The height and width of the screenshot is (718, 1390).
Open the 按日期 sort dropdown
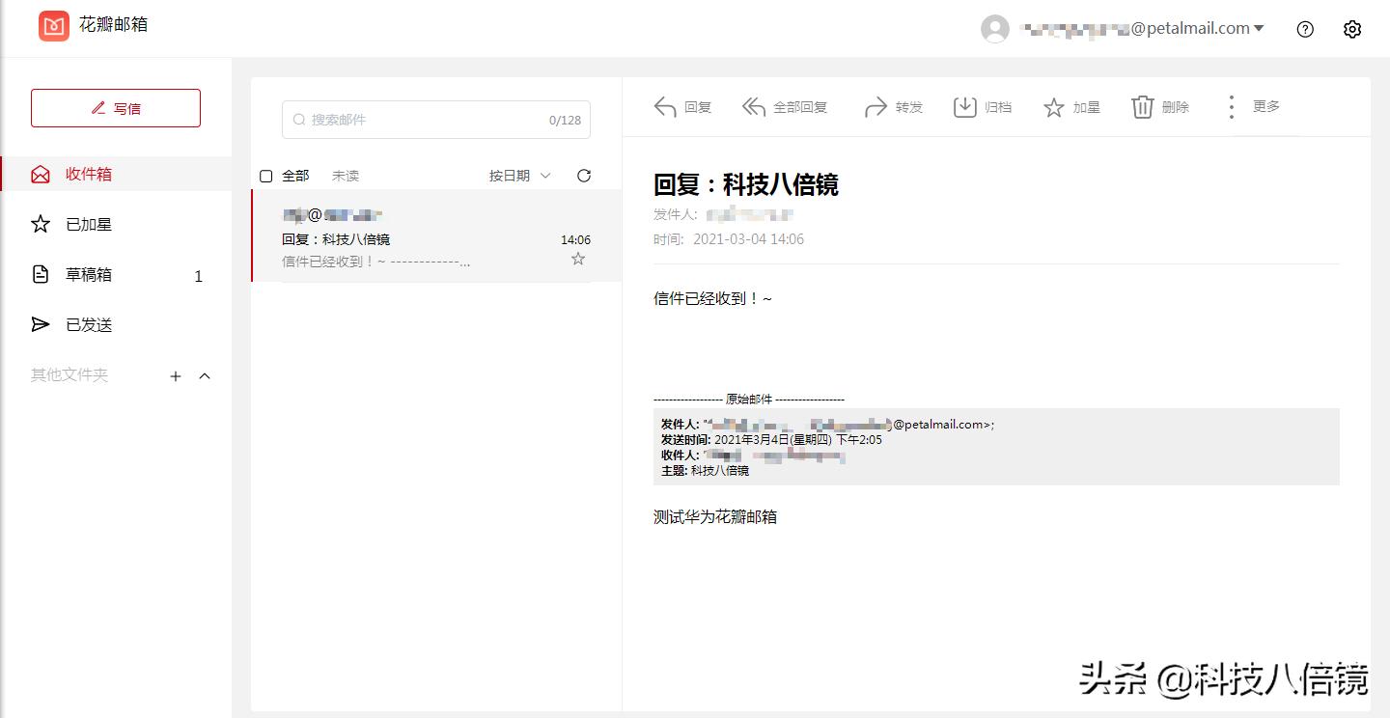519,176
